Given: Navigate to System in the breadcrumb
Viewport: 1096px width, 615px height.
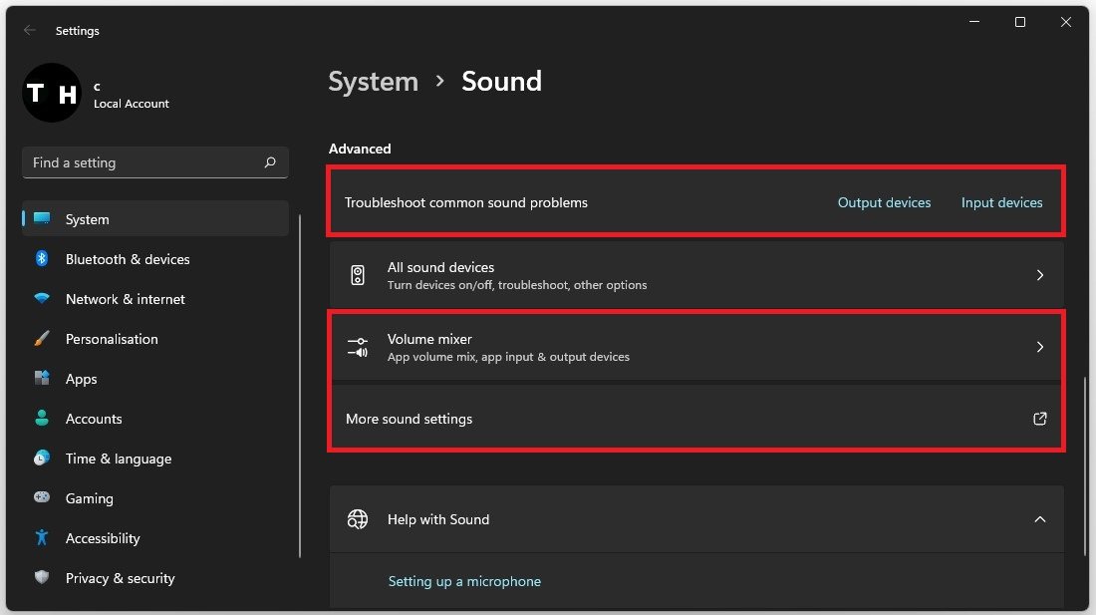Looking at the screenshot, I should [x=373, y=82].
